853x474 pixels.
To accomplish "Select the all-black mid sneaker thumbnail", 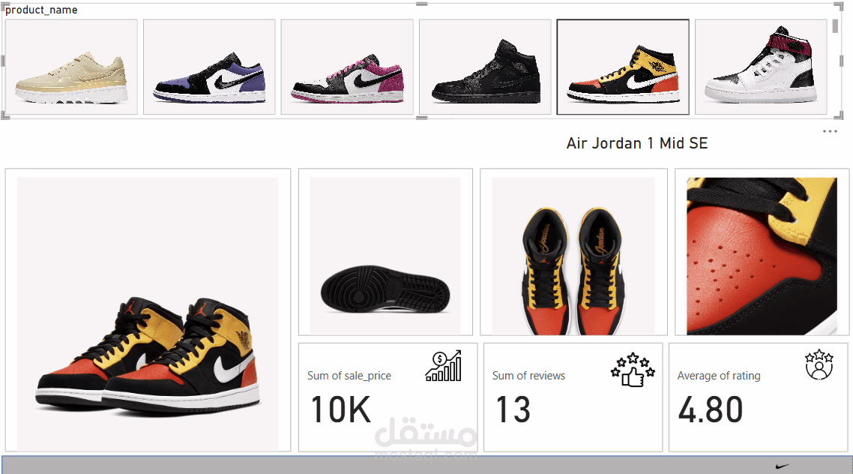I will [x=485, y=67].
